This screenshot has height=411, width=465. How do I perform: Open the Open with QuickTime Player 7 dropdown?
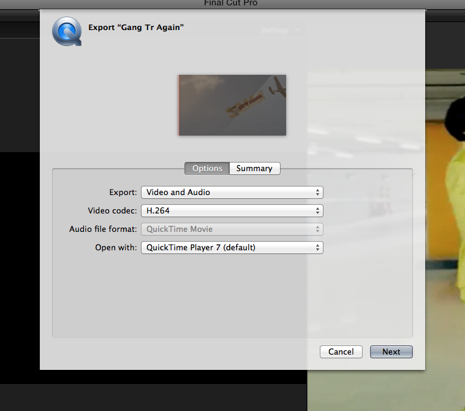click(x=232, y=248)
